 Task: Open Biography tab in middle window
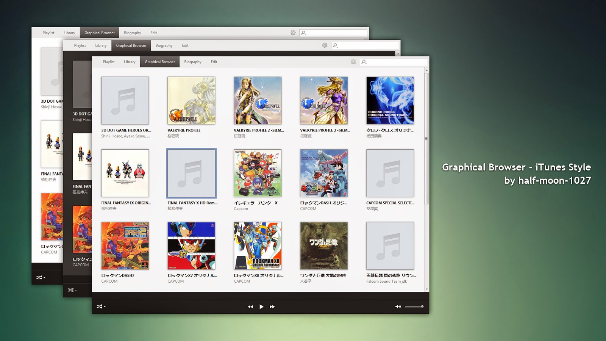pyautogui.click(x=164, y=45)
